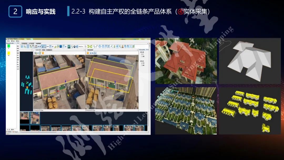Select the first image thumbnail in bottom strip
Viewport: 284px width, 160px height.
click(25, 118)
